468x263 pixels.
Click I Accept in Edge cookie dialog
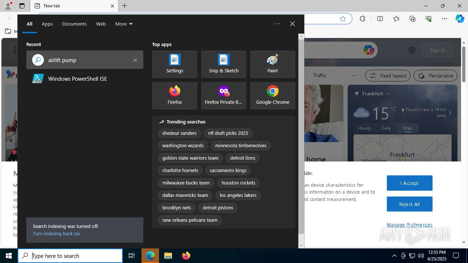point(409,183)
